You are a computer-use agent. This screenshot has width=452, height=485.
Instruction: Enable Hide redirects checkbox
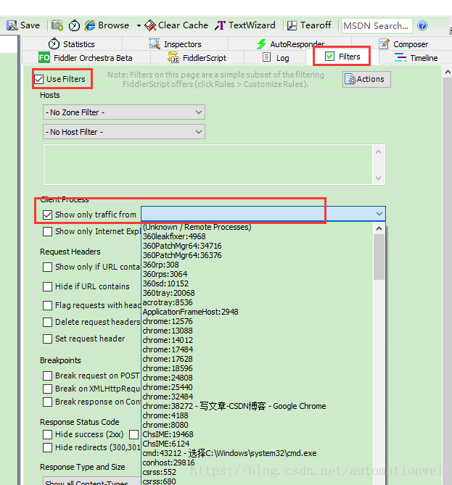tap(47, 447)
